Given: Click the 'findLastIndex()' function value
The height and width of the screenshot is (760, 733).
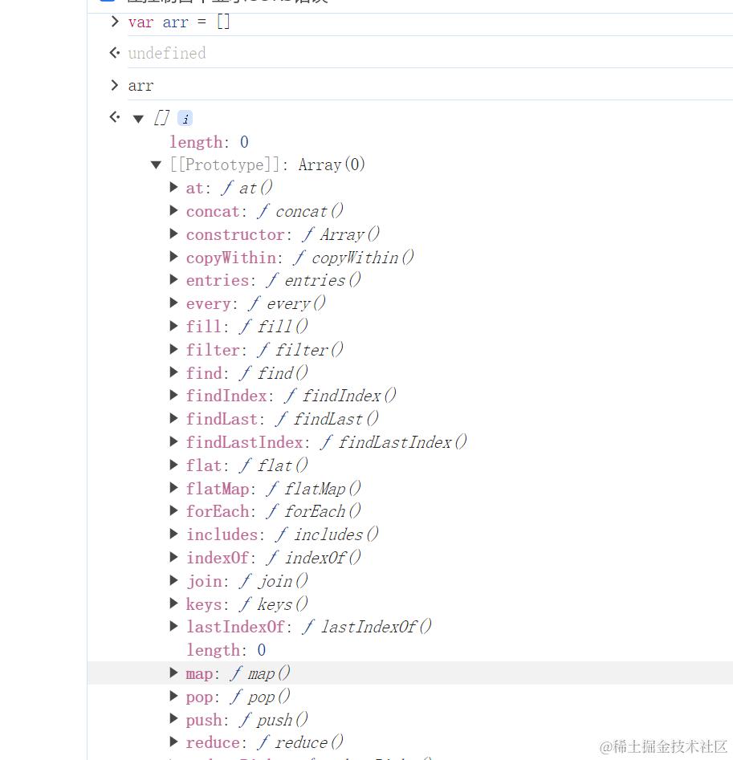Looking at the screenshot, I should (x=402, y=442).
